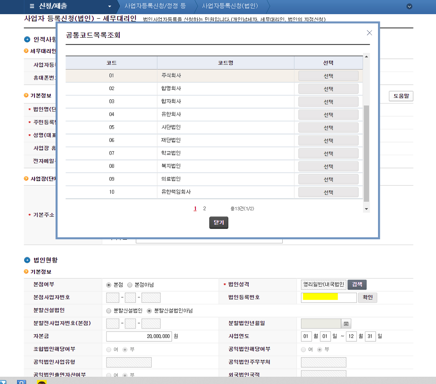Image resolution: width=436 pixels, height=384 pixels.
Task: Click the 법인현황 section arrow icon
Action: click(x=27, y=260)
